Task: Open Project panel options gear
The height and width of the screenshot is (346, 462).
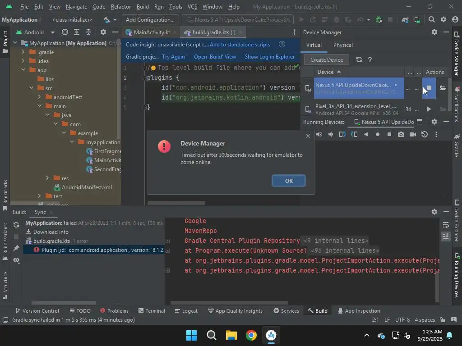Action: pyautogui.click(x=103, y=32)
